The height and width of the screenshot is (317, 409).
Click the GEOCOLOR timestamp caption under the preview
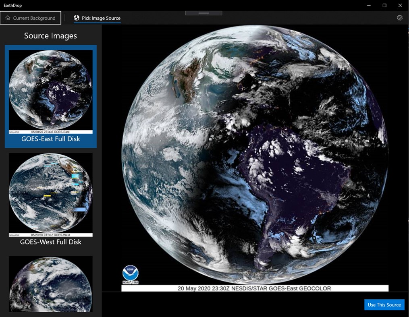[x=254, y=288]
